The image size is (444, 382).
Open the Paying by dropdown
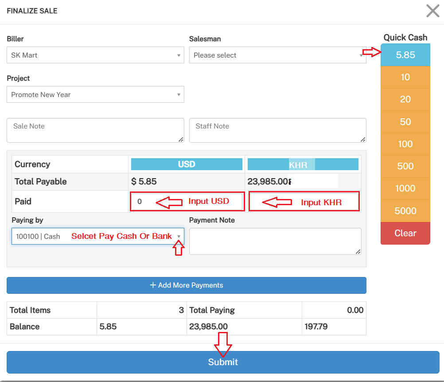[x=97, y=236]
